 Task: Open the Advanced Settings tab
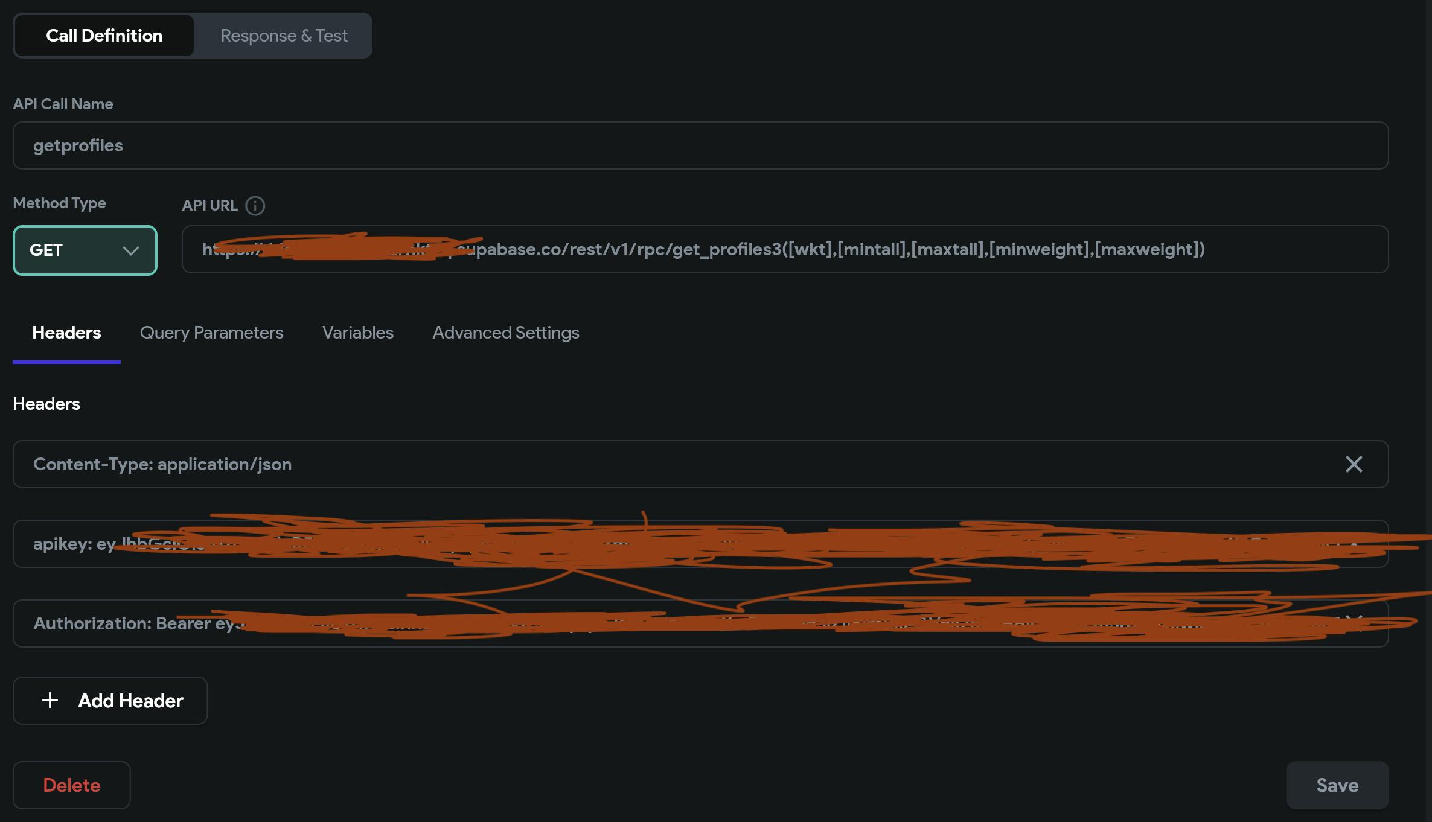coord(505,333)
